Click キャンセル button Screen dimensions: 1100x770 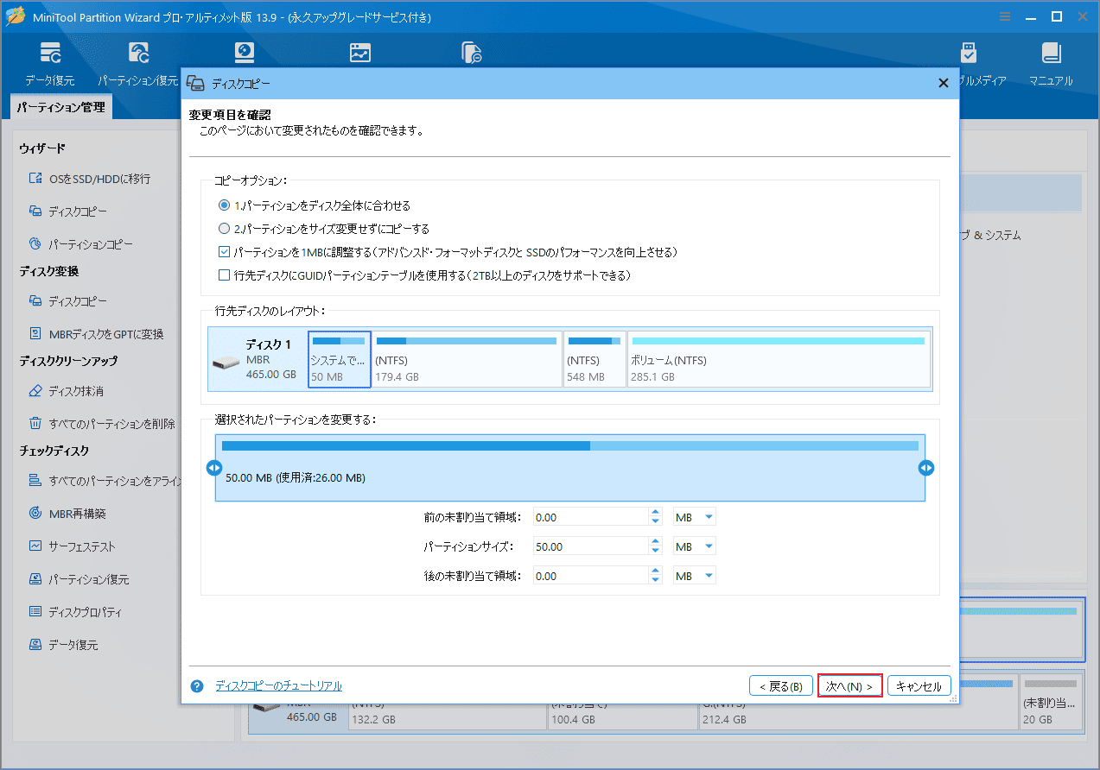(x=919, y=686)
